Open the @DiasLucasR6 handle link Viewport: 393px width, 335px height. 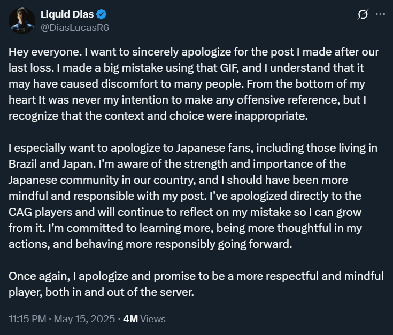tap(75, 28)
